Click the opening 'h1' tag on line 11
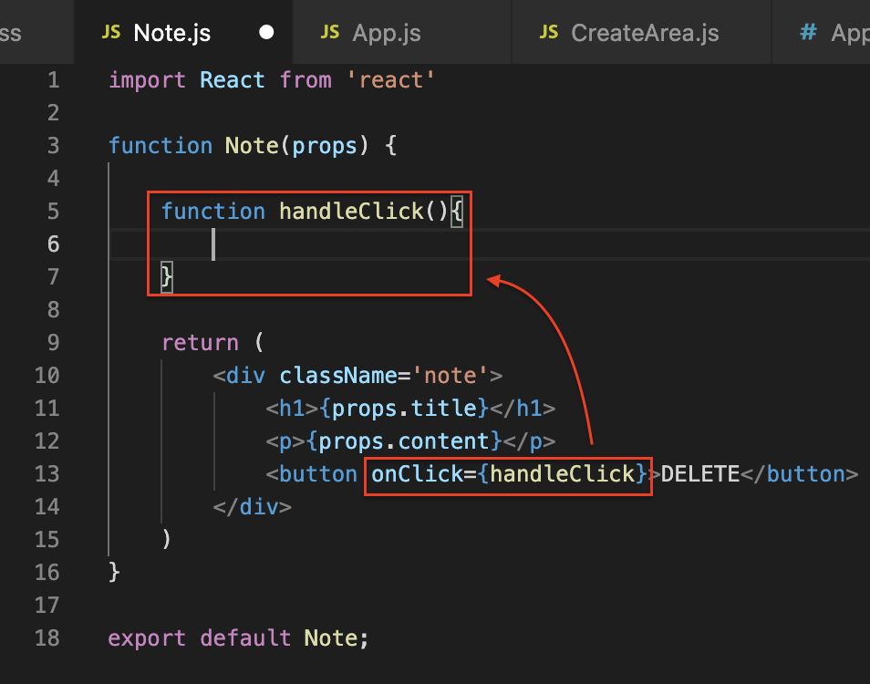 (292, 409)
